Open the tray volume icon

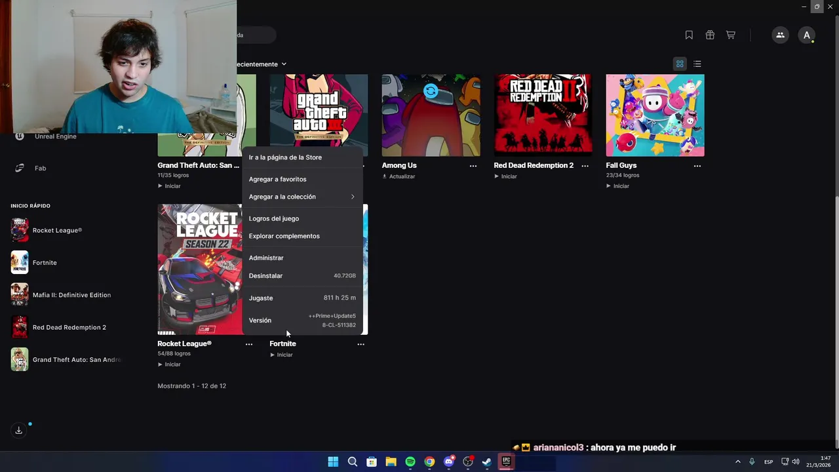pos(796,462)
